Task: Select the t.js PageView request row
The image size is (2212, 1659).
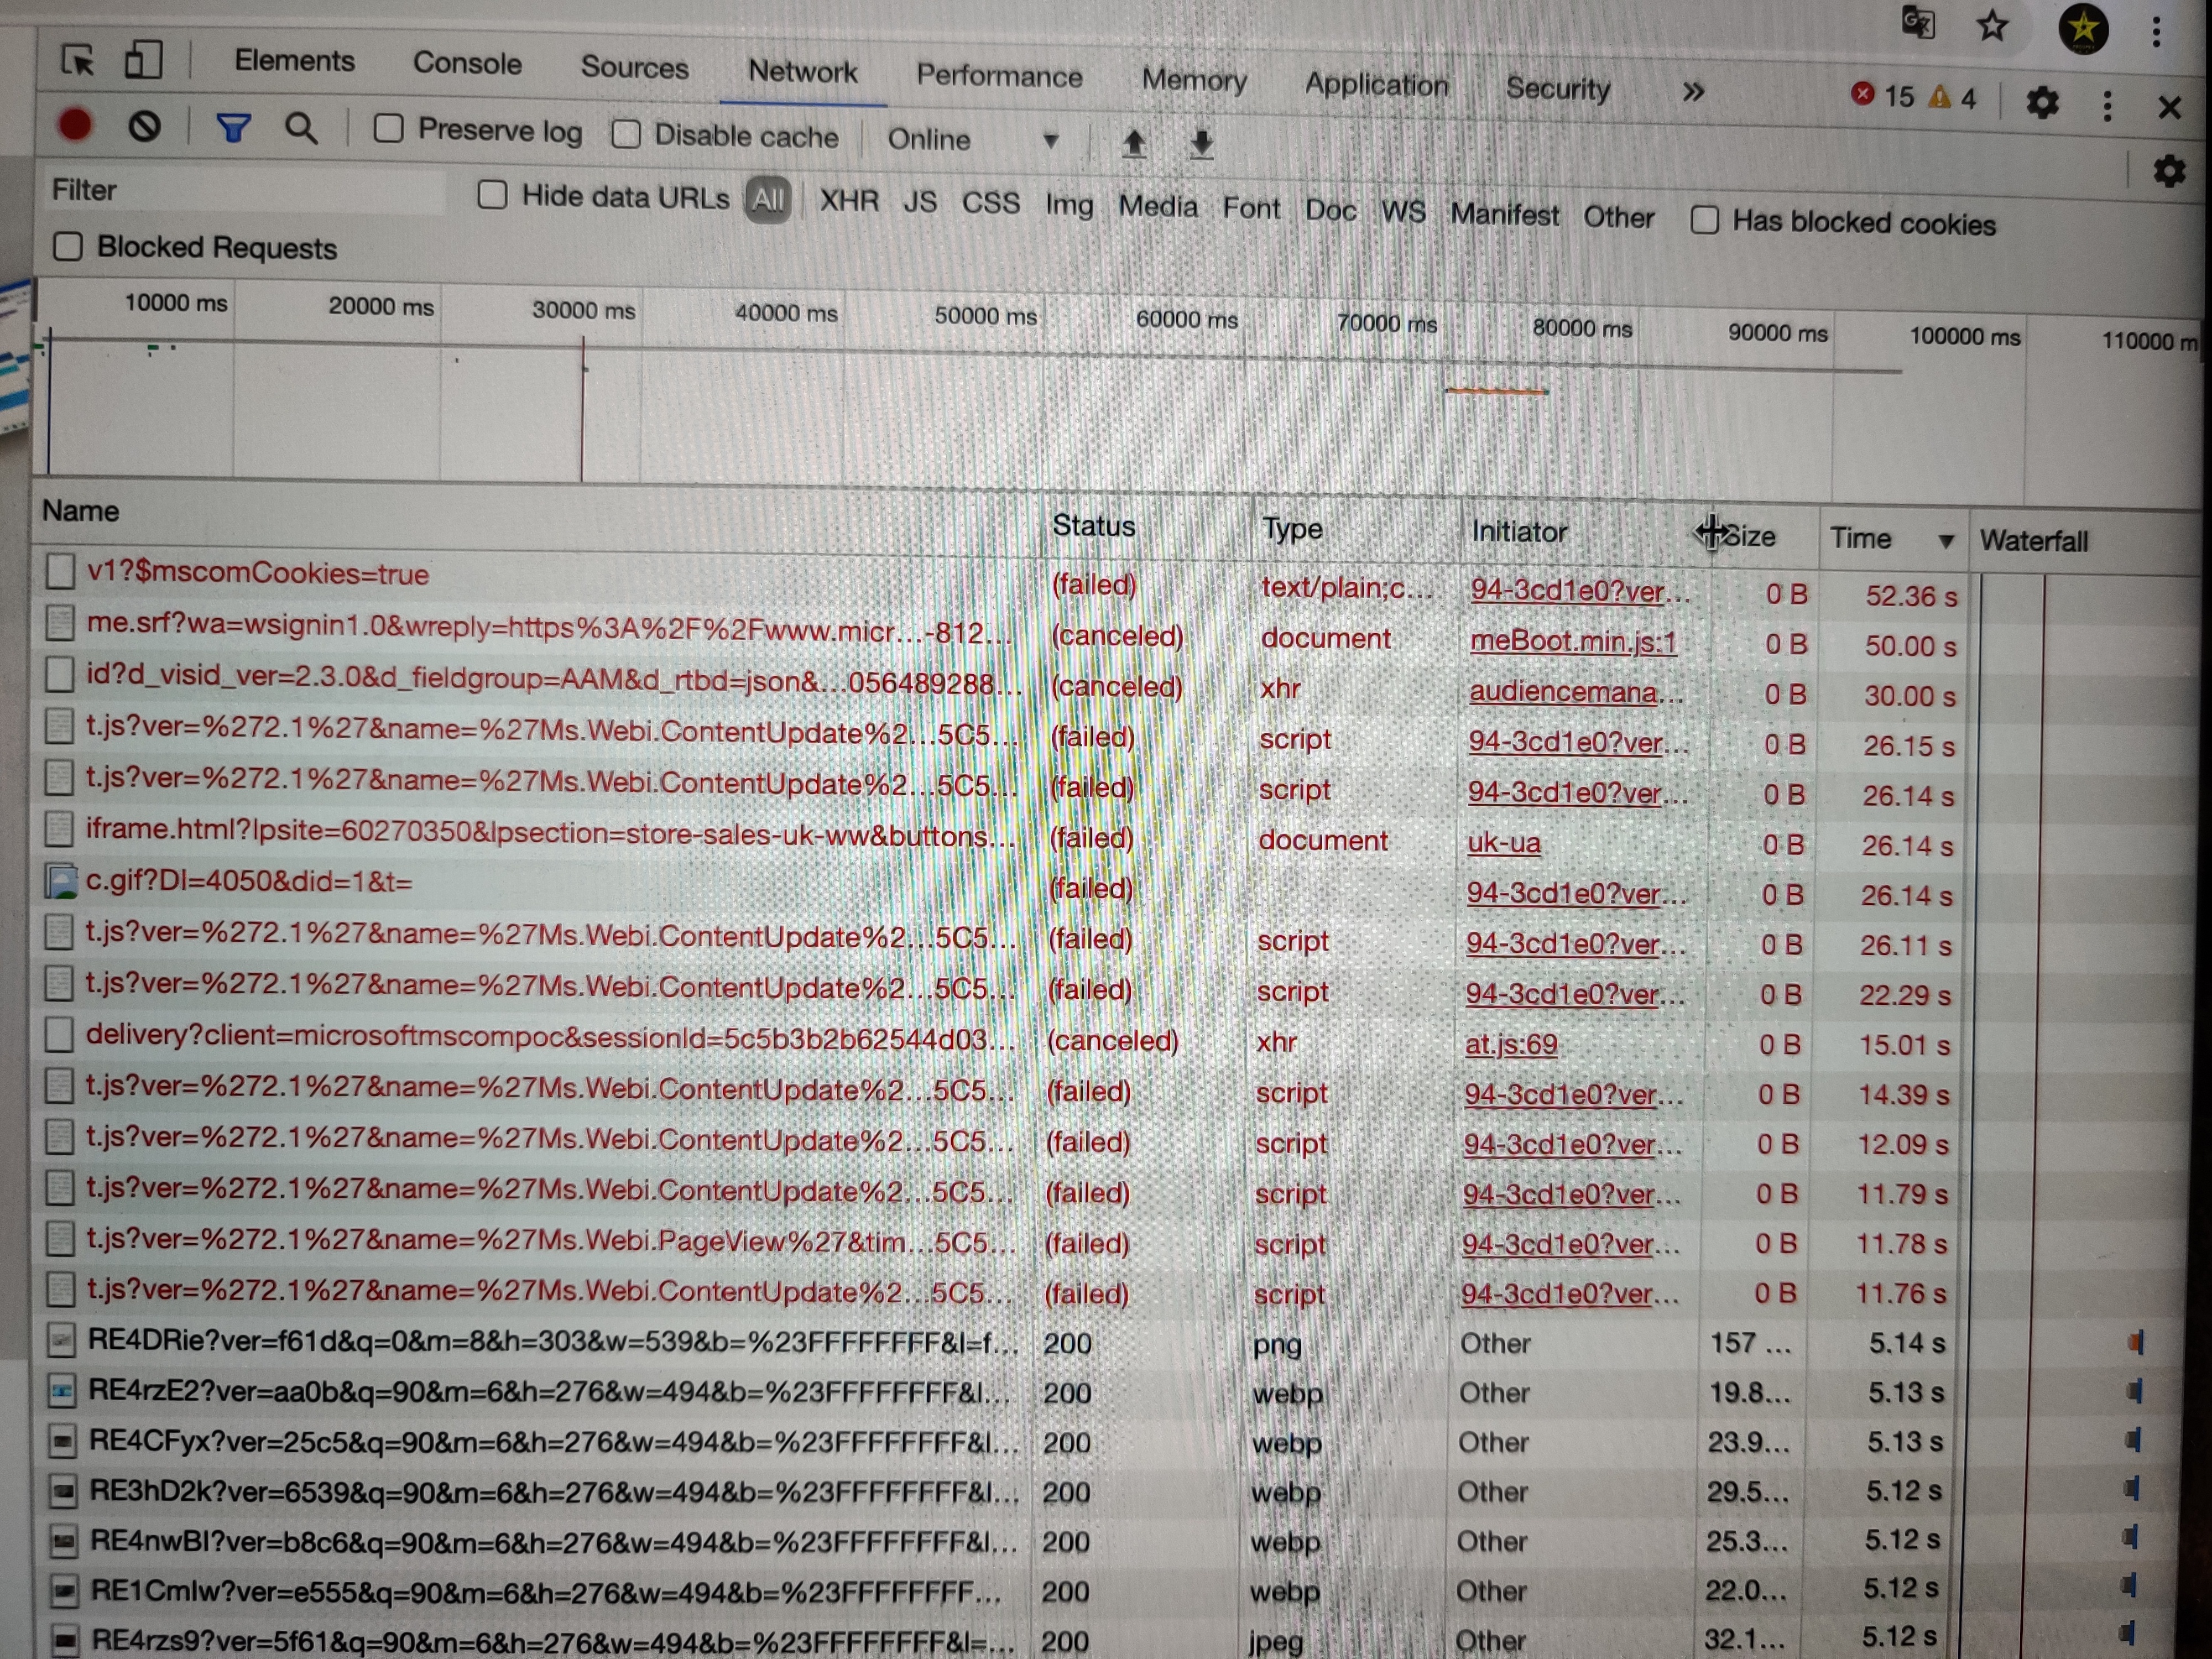Action: [x=1000, y=1242]
